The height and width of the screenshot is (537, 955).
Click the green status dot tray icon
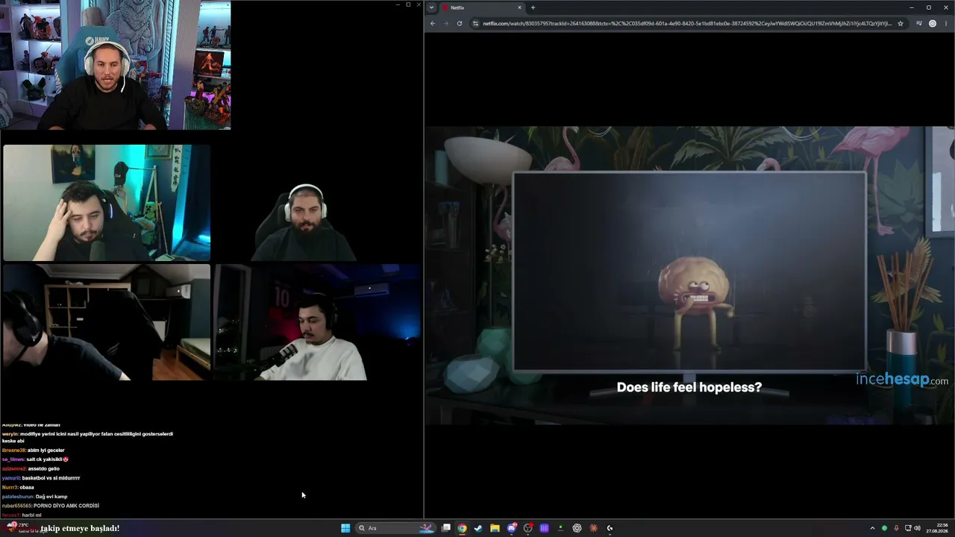pos(884,528)
